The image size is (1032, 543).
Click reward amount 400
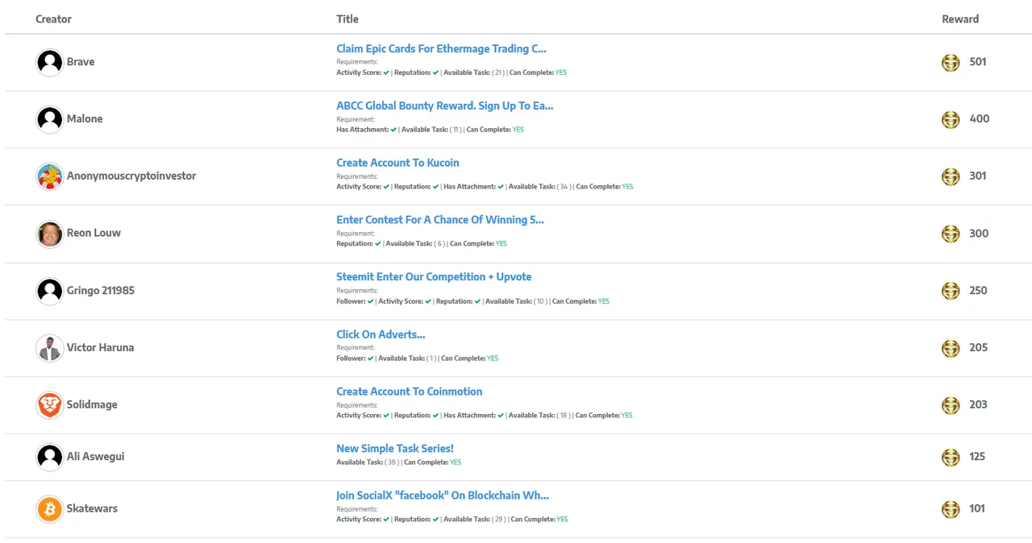tap(980, 119)
